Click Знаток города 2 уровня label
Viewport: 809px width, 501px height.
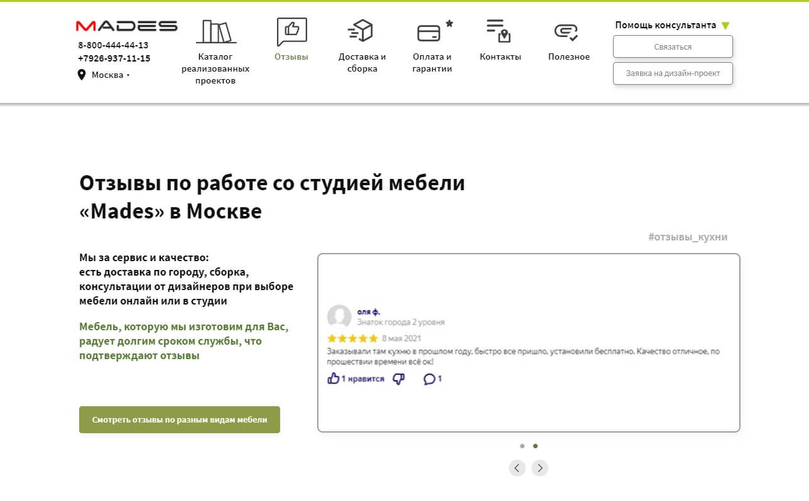tap(401, 322)
